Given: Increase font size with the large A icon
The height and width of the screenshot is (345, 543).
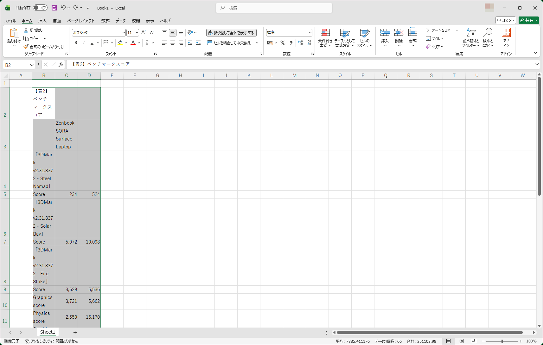Looking at the screenshot, I should 144,32.
